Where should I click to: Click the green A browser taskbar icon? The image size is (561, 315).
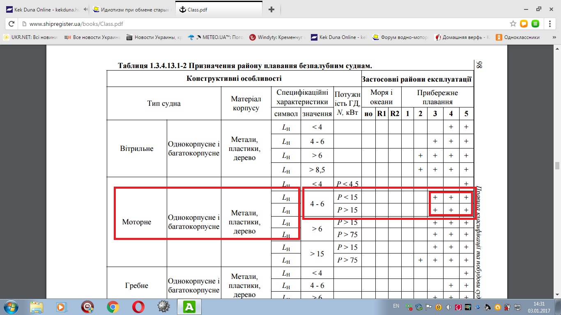(x=189, y=306)
